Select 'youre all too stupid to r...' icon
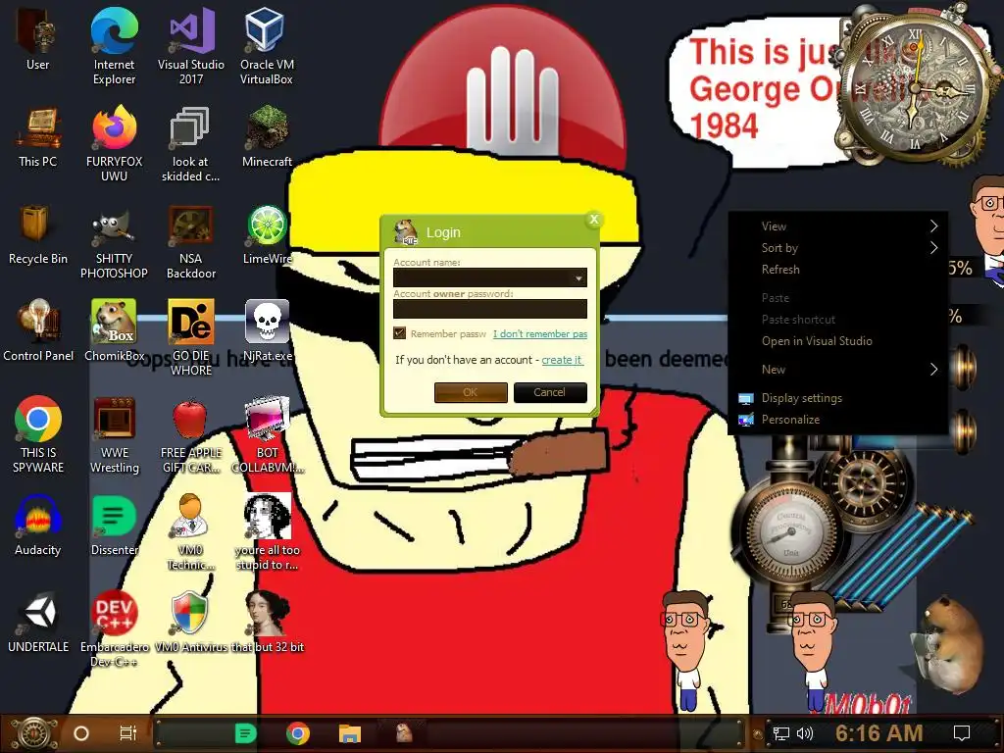The width and height of the screenshot is (1004, 753). (x=267, y=531)
